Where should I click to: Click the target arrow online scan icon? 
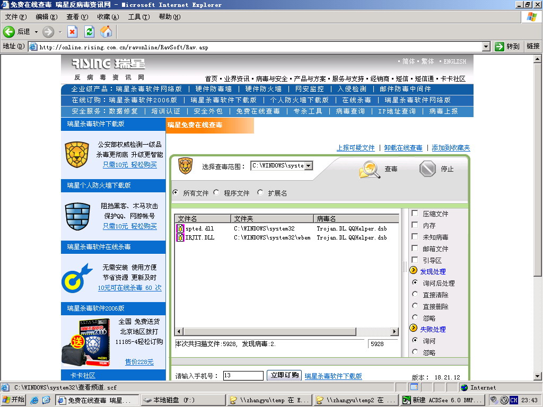click(77, 278)
